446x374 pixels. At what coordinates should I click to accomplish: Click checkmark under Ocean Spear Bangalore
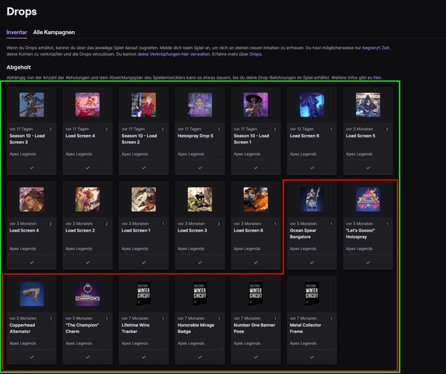(x=312, y=263)
